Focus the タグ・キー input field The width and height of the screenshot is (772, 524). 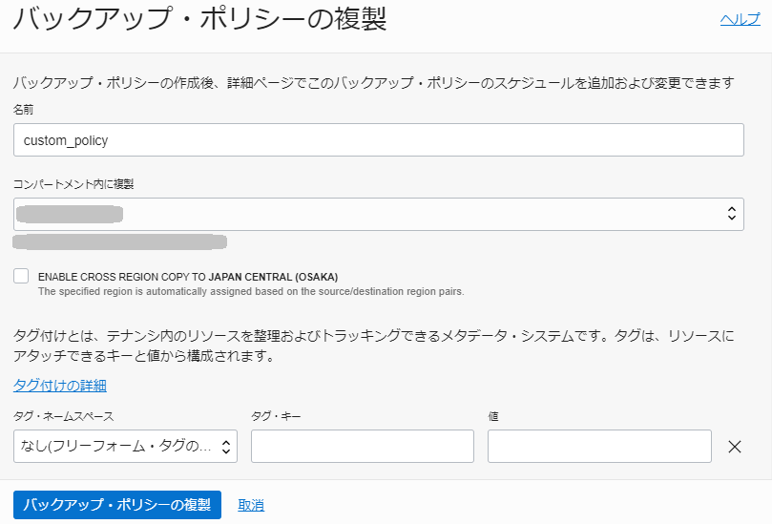point(362,446)
